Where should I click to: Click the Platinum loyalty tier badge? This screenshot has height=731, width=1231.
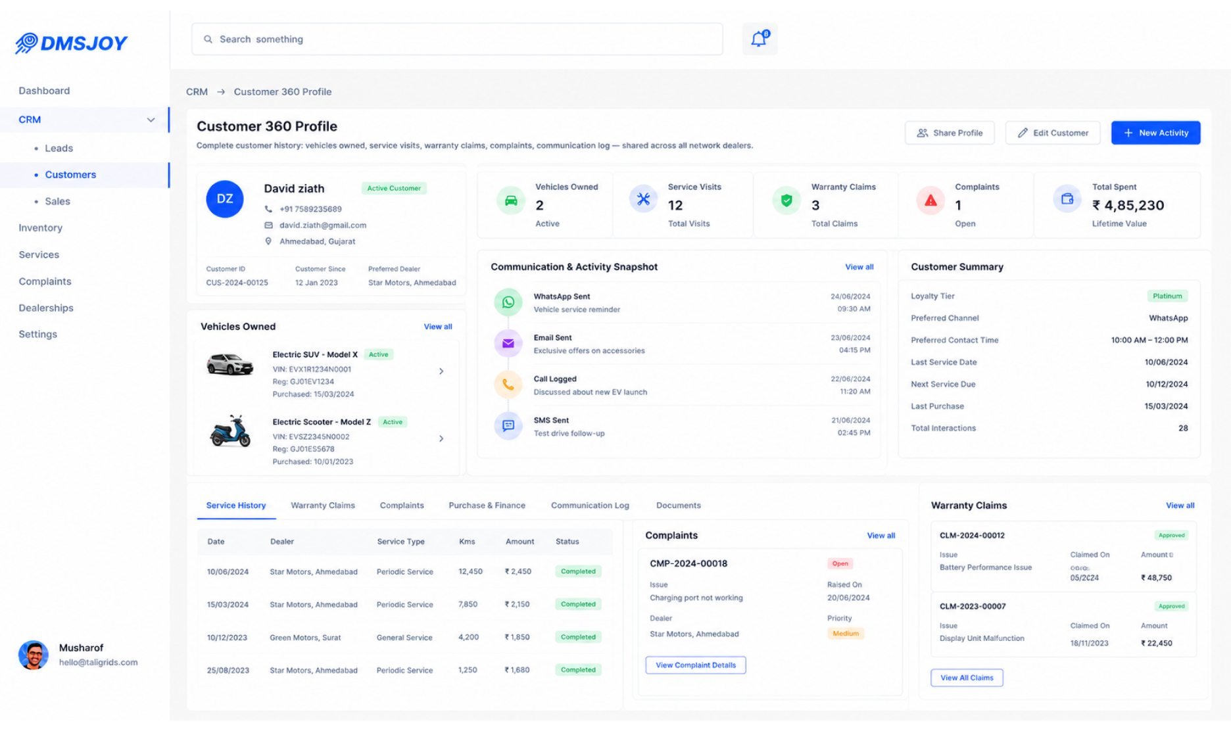1167,296
